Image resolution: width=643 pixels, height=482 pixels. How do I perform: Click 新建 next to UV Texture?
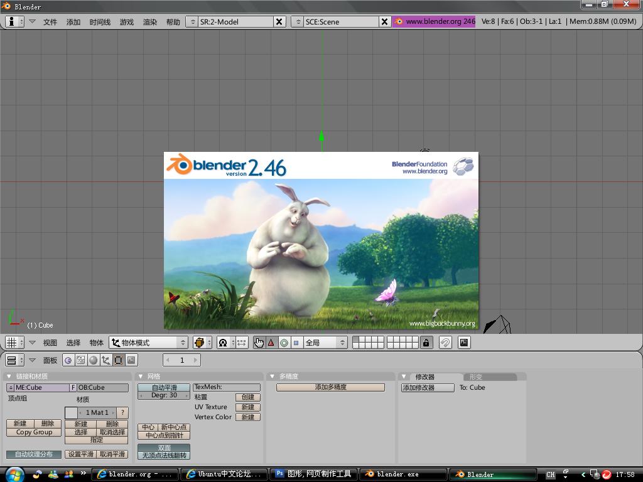(x=247, y=407)
